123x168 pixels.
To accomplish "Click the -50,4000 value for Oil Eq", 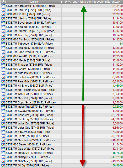I will coord(117,165).
